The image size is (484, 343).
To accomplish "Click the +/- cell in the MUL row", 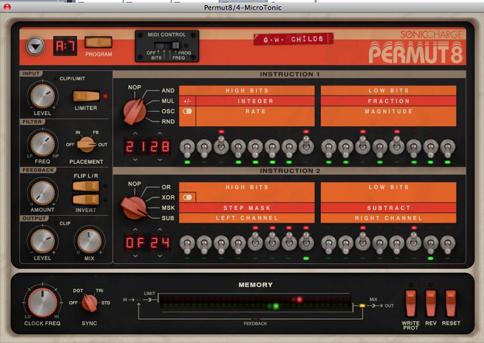I will click(x=188, y=101).
